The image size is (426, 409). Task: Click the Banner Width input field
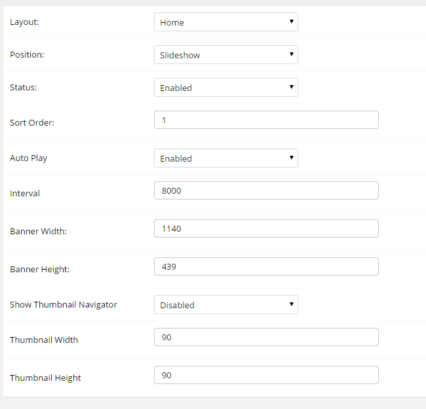tap(266, 228)
